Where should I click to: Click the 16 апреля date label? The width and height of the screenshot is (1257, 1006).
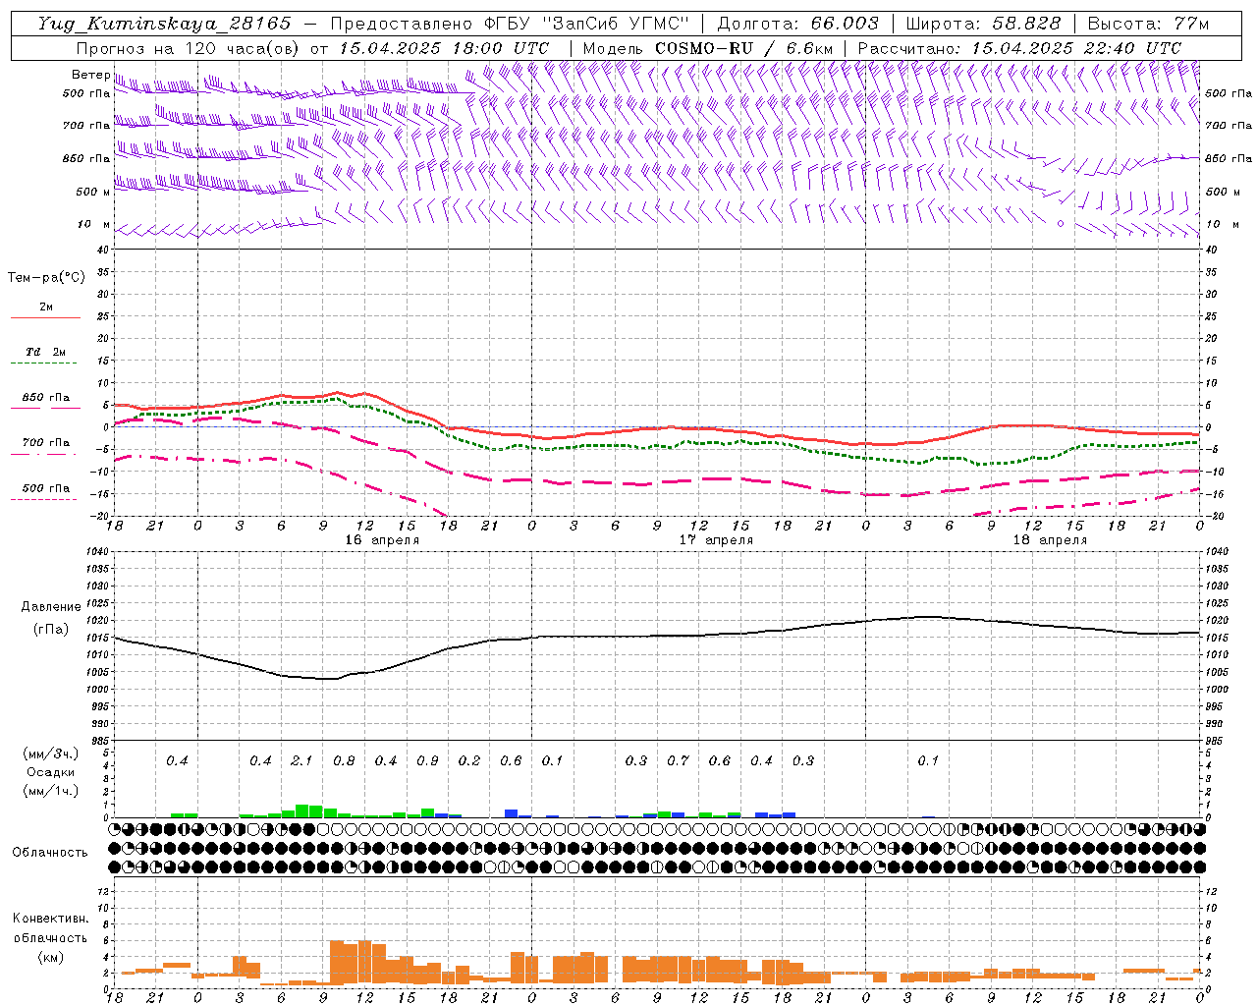(x=382, y=540)
